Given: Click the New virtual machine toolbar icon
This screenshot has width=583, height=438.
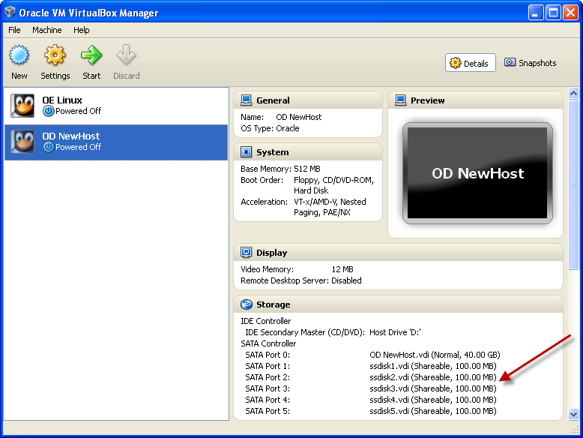Looking at the screenshot, I should pos(19,55).
